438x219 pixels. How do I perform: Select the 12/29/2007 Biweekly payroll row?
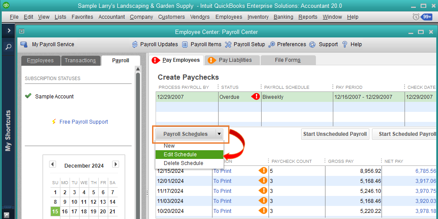pos(297,97)
